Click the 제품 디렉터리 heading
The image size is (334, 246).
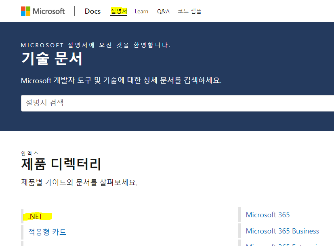tap(61, 164)
